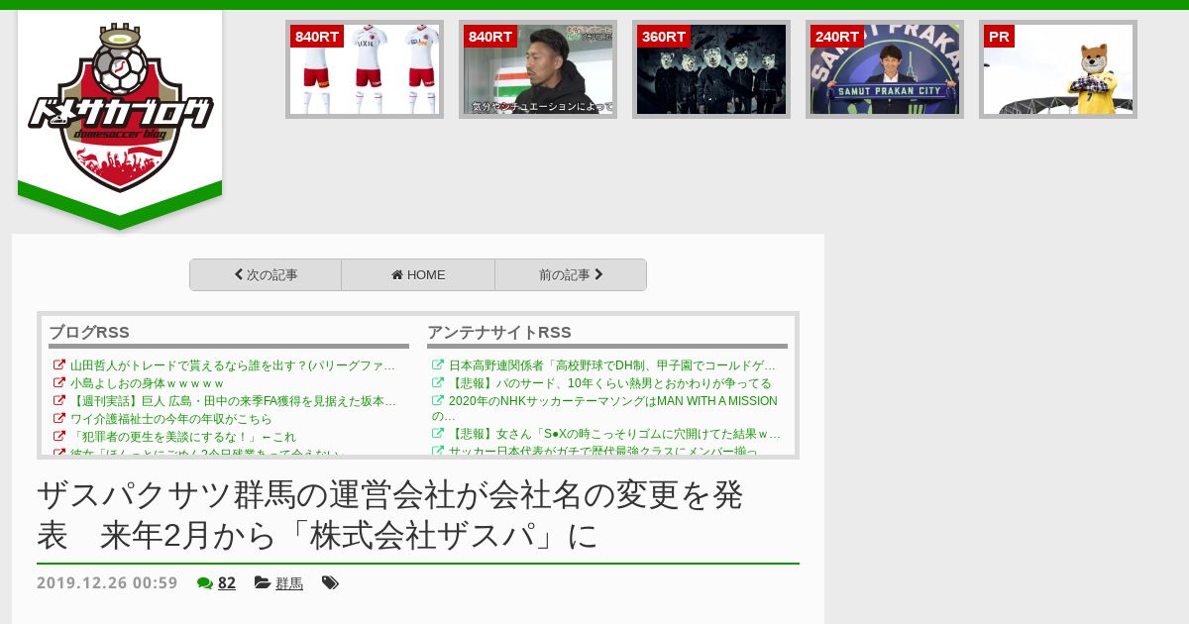The height and width of the screenshot is (624, 1189).
Task: Open link 山田哲人がトレードで貰えるなら誰を出す
Action: click(x=233, y=365)
